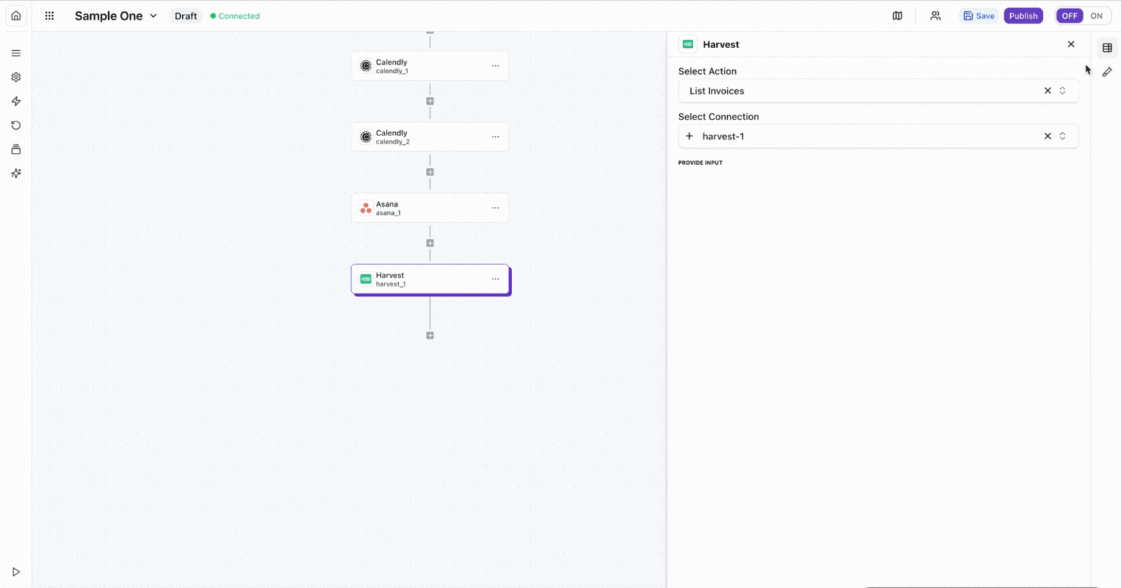Open the apps grid menu
Screen dimensions: 1121x588
(49, 16)
